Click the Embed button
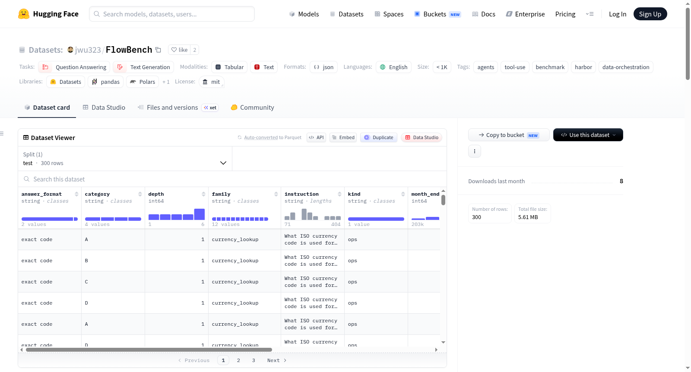The image size is (691, 372). click(343, 137)
